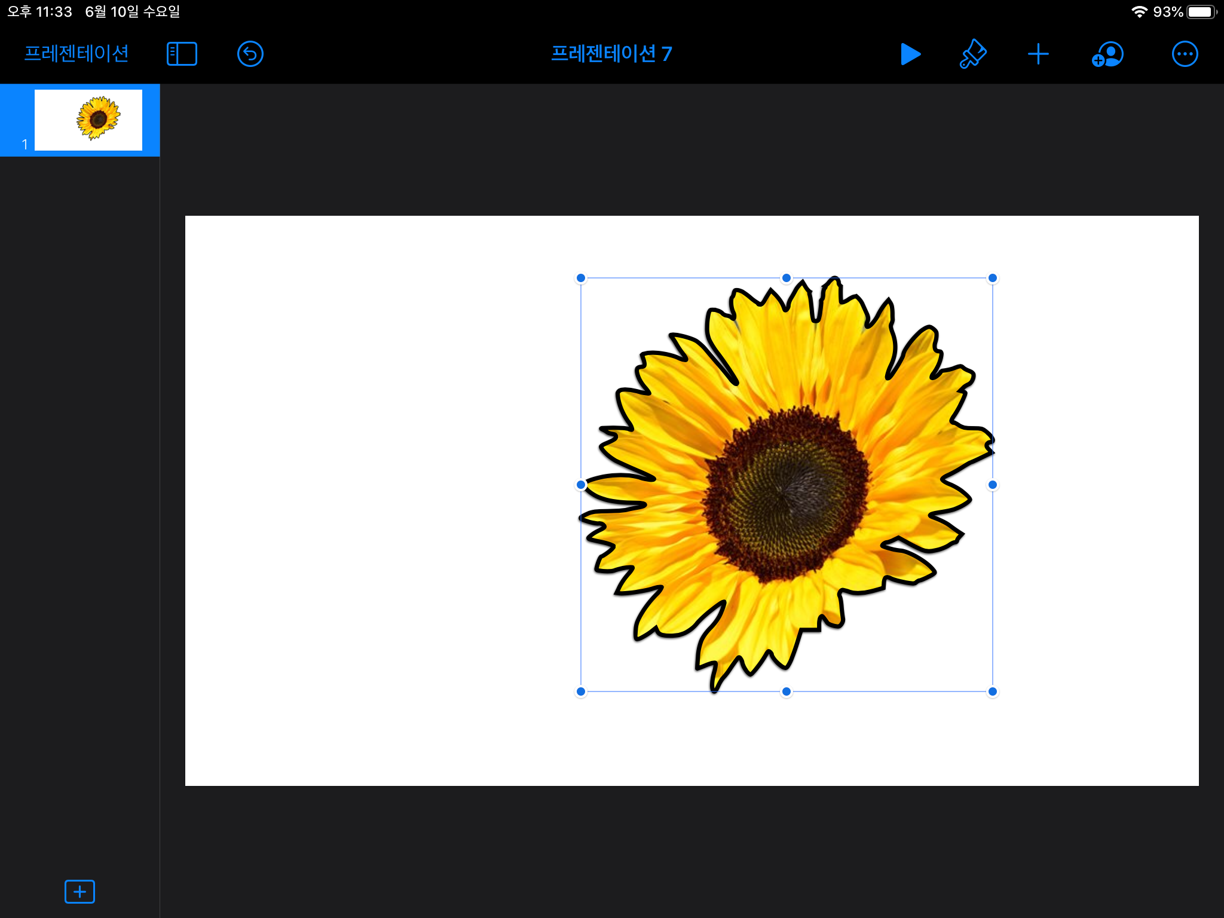Viewport: 1224px width, 918px height.
Task: Open the Format paintbrush panel
Action: coord(973,54)
